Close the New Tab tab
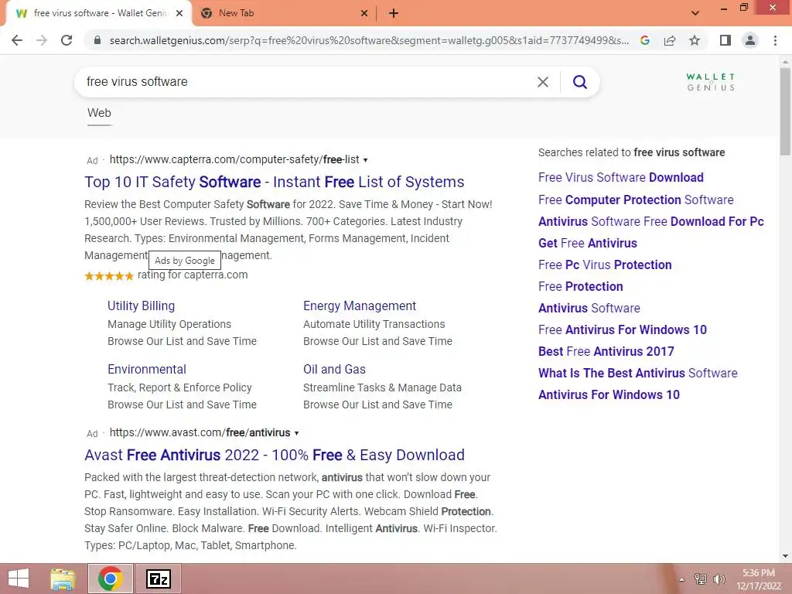The width and height of the screenshot is (792, 594). (x=364, y=13)
